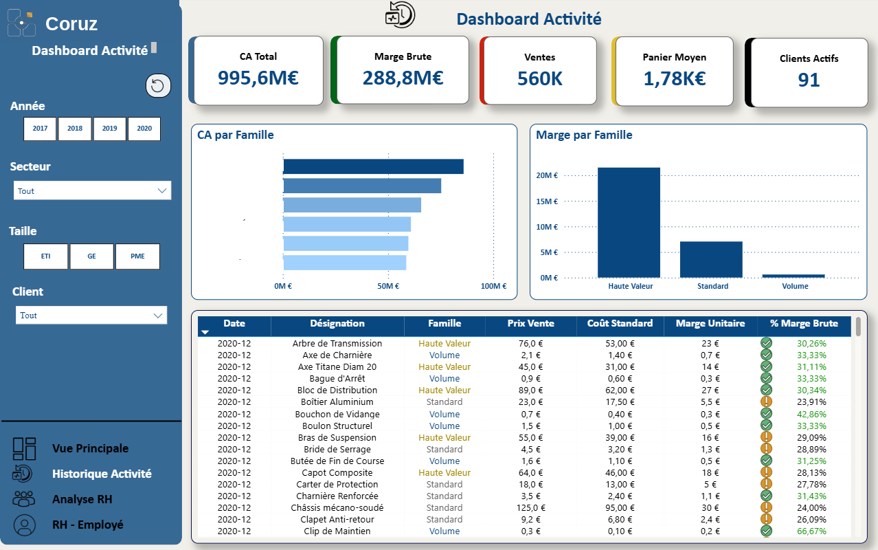Open the Secteur dropdown
878x550 pixels.
click(x=92, y=190)
